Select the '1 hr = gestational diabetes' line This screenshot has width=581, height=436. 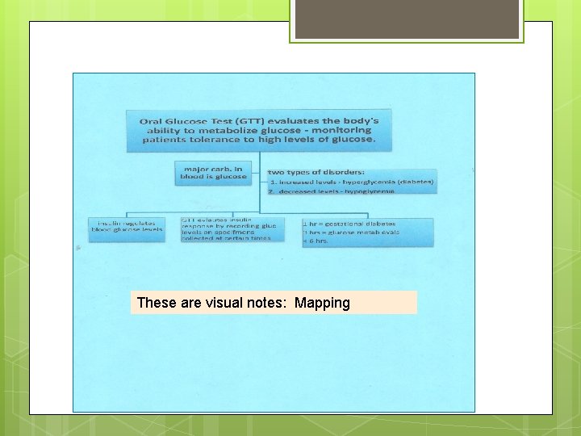[349, 224]
